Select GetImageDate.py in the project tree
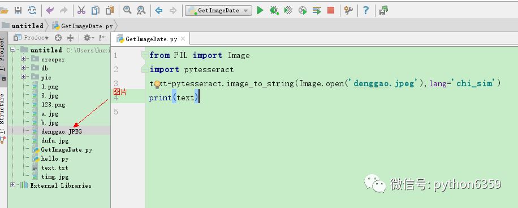This screenshot has width=518, height=208. [66, 150]
